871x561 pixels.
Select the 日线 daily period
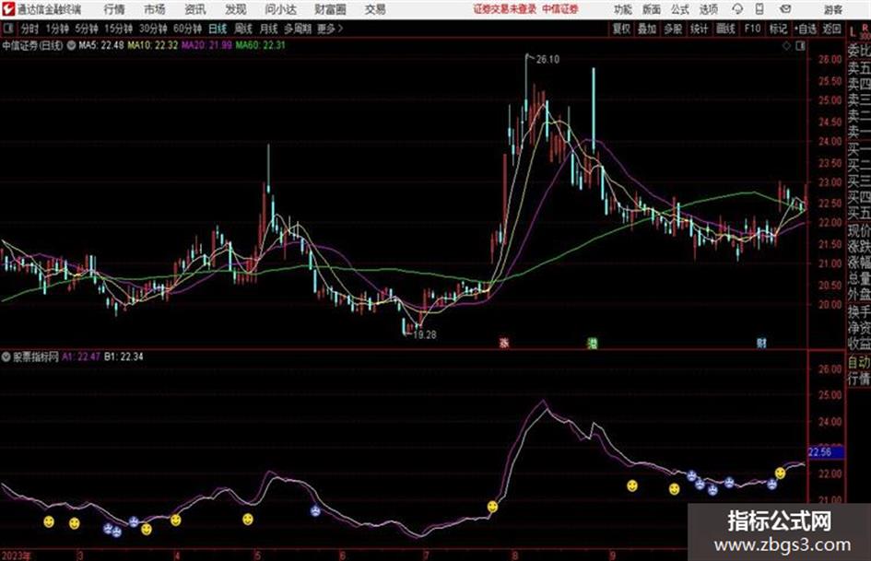(x=218, y=29)
